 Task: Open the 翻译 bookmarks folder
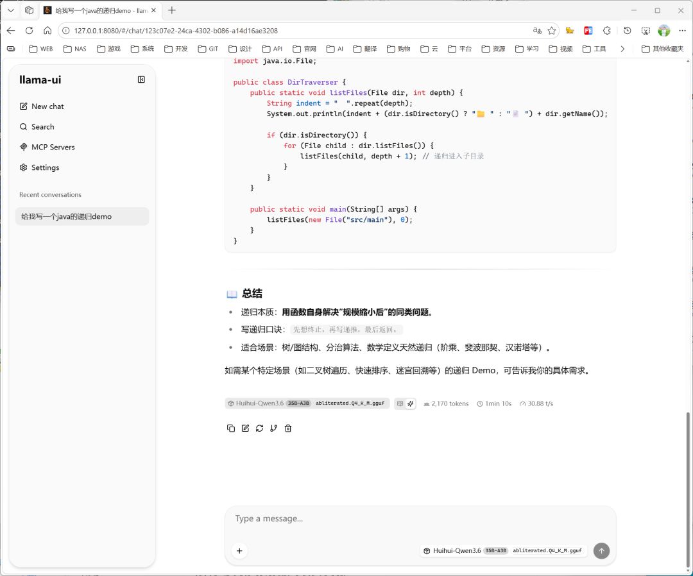click(x=365, y=49)
